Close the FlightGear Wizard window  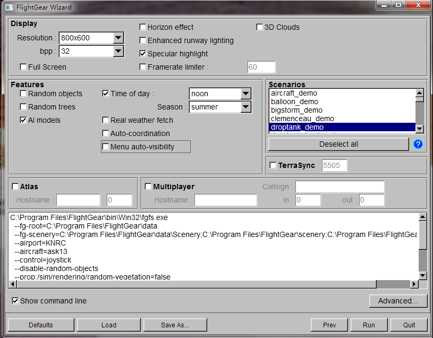pyautogui.click(x=418, y=5)
